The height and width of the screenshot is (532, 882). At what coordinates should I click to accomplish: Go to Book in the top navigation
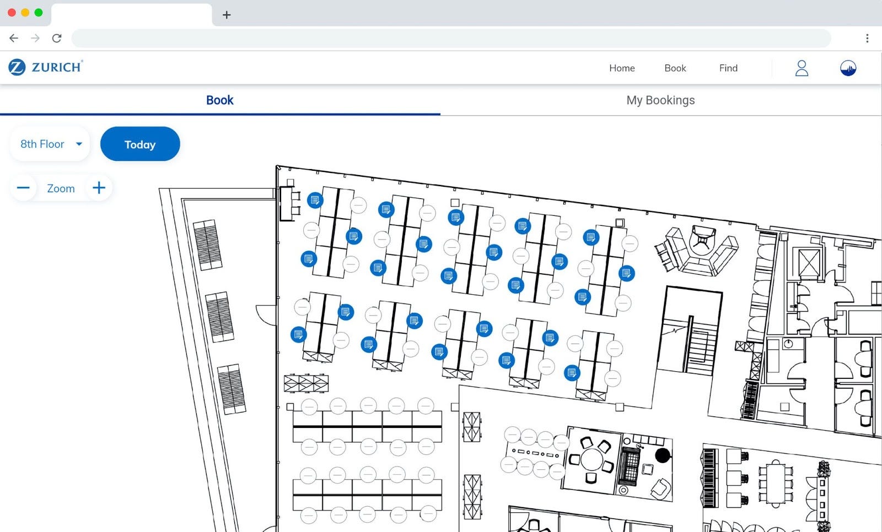pos(675,68)
